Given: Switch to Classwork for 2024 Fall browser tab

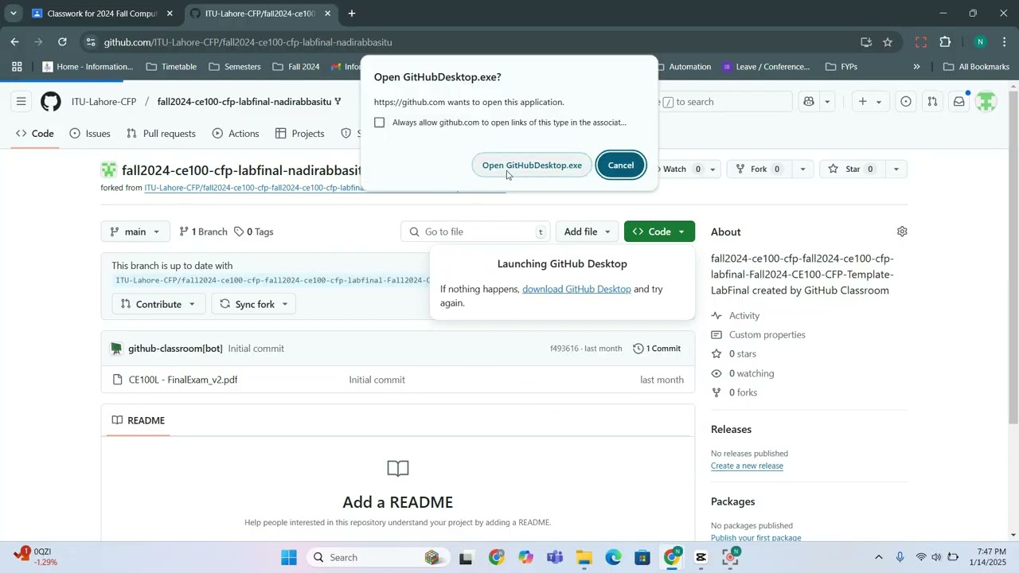Looking at the screenshot, I should coord(103,14).
